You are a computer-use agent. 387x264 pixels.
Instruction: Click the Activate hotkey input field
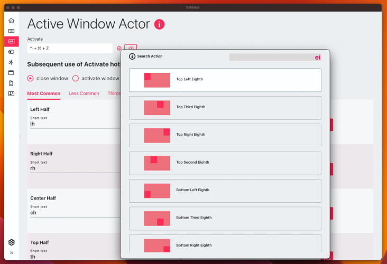70,49
